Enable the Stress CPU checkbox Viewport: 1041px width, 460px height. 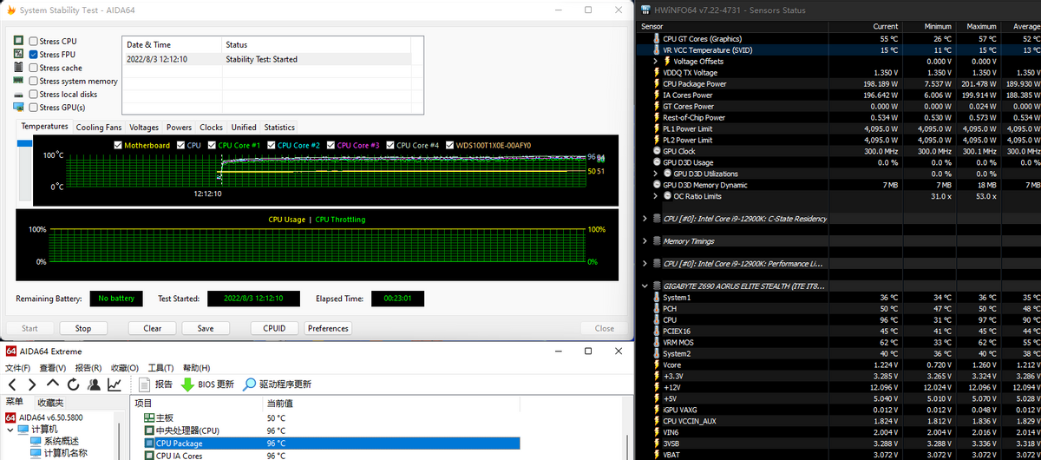(33, 41)
